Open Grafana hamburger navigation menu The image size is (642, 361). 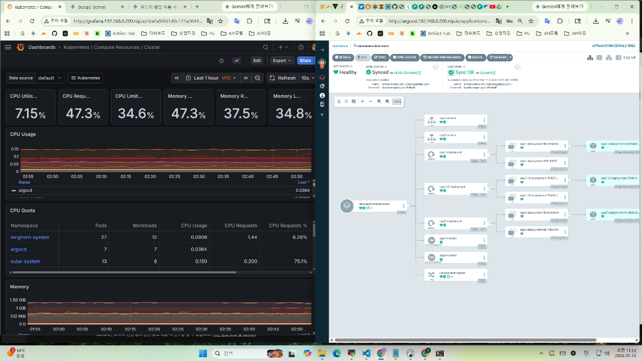(x=8, y=47)
